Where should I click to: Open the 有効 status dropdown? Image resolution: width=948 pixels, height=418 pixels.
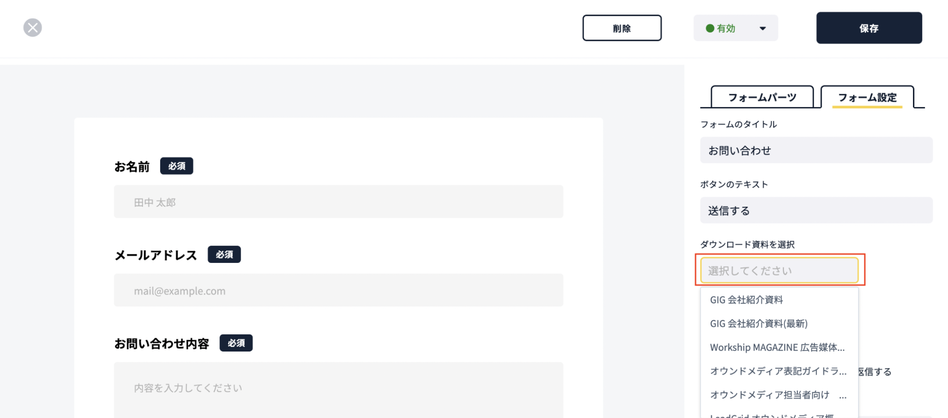(735, 28)
